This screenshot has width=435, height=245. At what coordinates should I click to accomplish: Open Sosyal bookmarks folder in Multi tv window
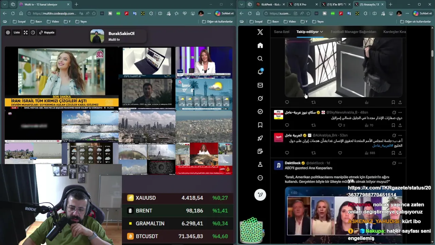point(19,21)
